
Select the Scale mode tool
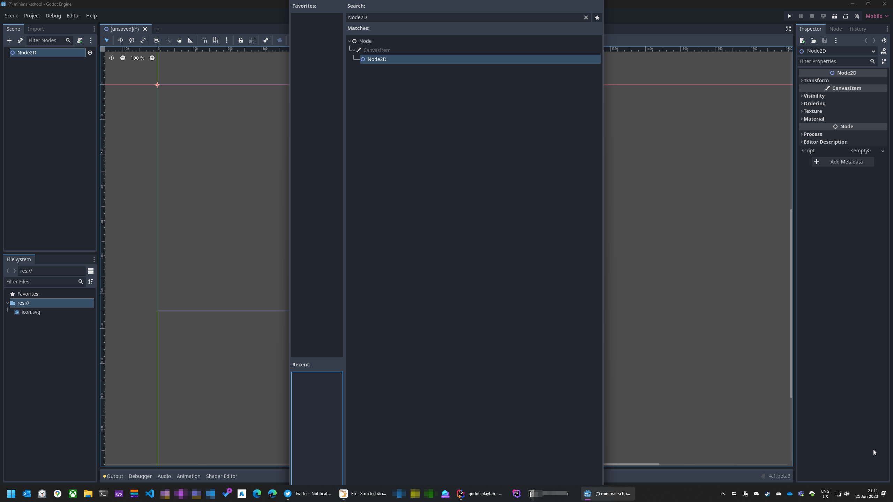click(x=143, y=40)
